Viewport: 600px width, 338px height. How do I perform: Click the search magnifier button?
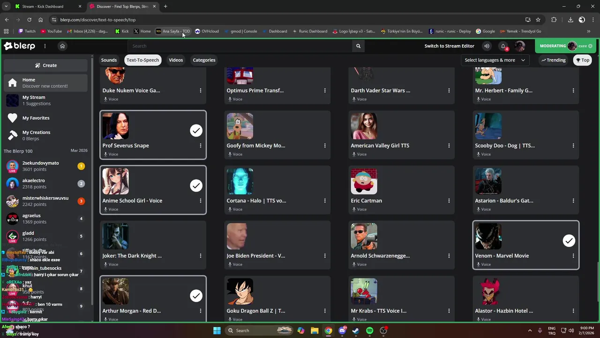358,46
